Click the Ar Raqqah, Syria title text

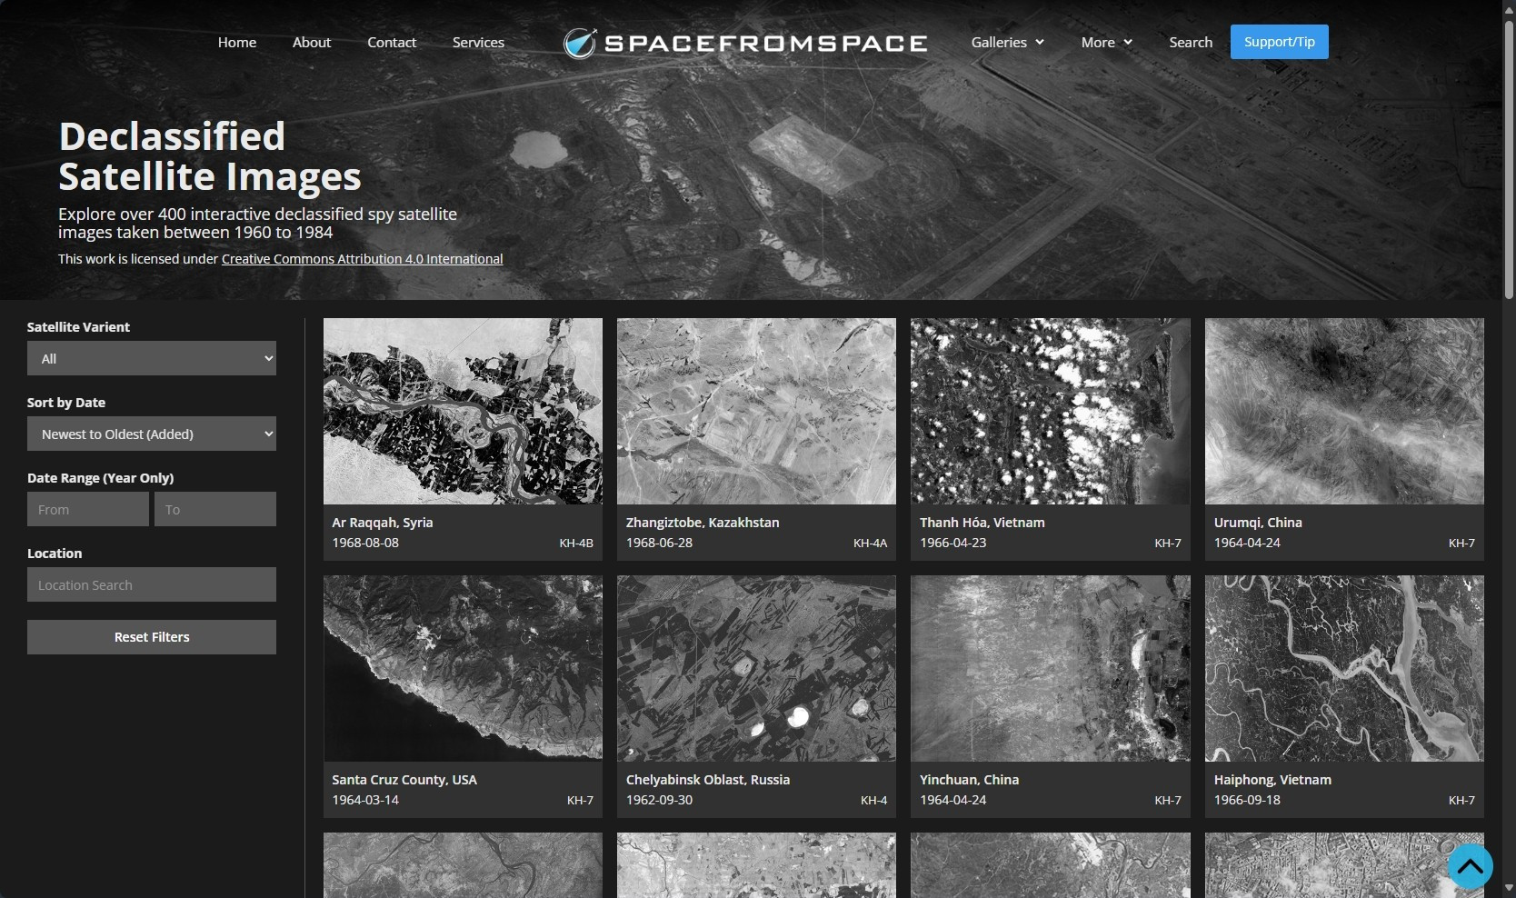383,523
